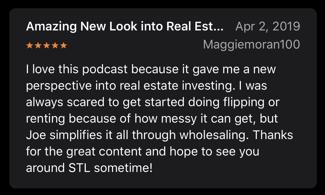Click the line 'always scared to get started'
Screen dimensions: 325x195
coord(153,102)
